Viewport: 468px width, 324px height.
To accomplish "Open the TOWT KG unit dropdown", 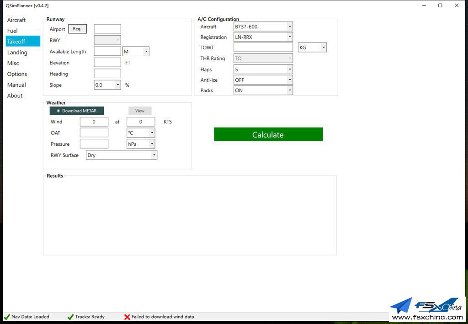I will [x=313, y=48].
